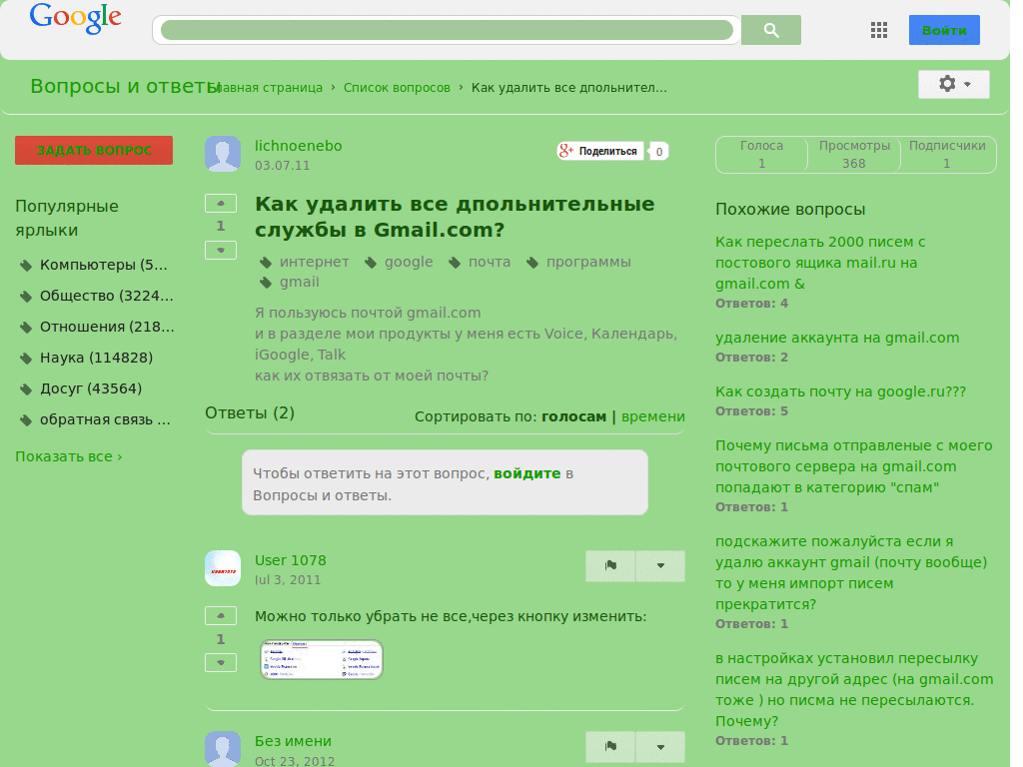Open the Вопросы и ответы heading link
Image resolution: width=1023 pixels, height=767 pixels.
[x=125, y=86]
